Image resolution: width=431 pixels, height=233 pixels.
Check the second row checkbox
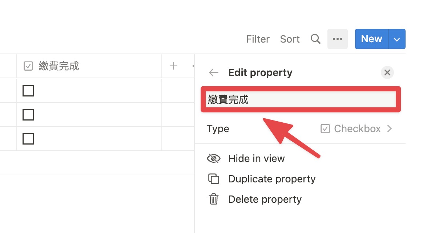click(x=28, y=115)
